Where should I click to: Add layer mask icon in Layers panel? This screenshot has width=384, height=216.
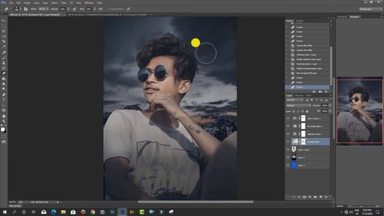[x=304, y=197]
